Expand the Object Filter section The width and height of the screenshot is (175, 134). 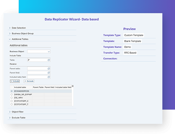[10, 112]
